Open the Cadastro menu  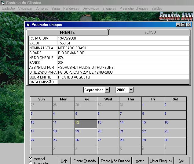[x=8, y=9]
